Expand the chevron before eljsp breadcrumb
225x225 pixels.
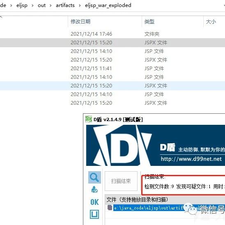[x=11, y=6]
